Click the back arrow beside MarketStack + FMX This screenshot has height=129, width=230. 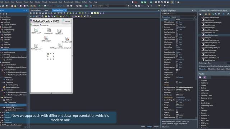33,21
